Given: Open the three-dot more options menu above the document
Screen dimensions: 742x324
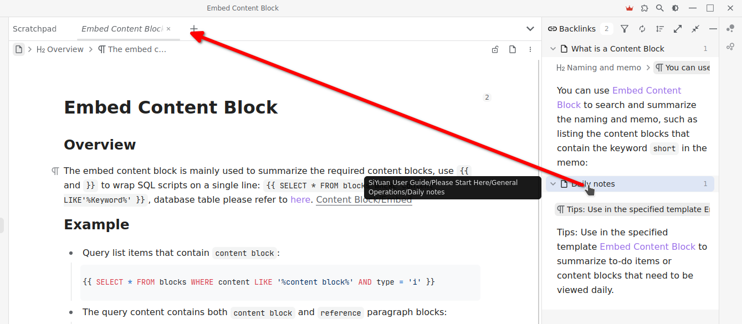Looking at the screenshot, I should (x=530, y=49).
